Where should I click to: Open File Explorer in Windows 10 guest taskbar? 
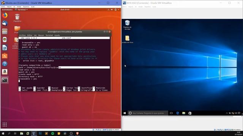[184, 113]
